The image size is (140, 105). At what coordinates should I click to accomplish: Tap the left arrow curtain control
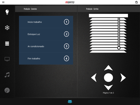[x=94, y=78]
